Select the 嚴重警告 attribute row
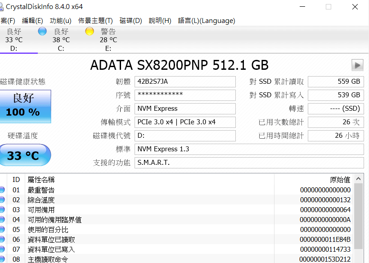 pyautogui.click(x=176, y=190)
